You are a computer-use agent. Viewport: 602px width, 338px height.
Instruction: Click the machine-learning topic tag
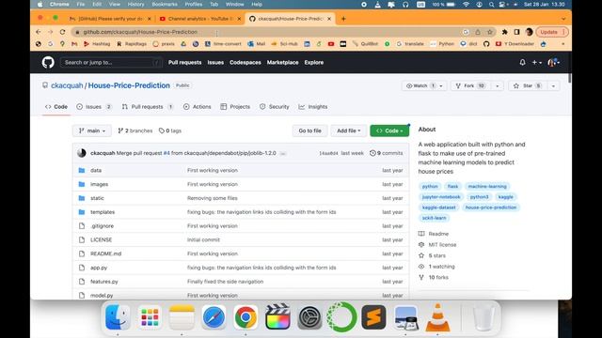pyautogui.click(x=487, y=186)
